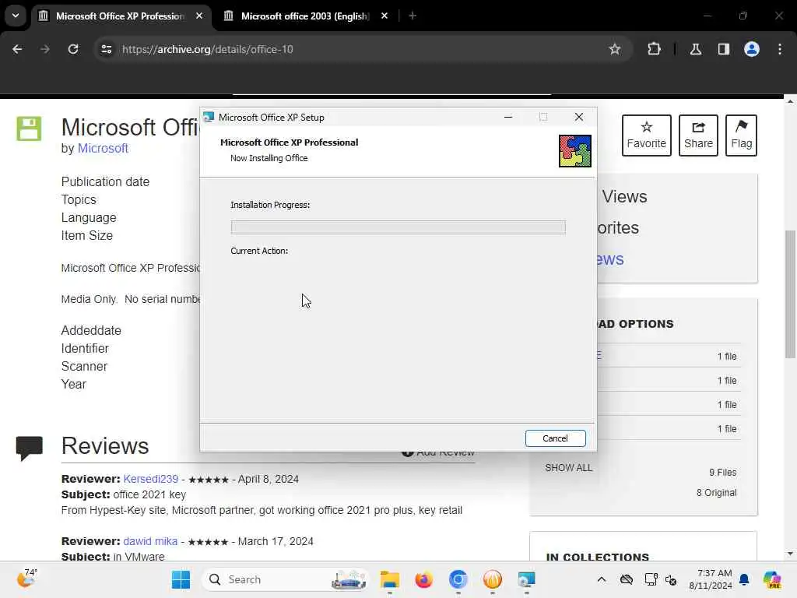The width and height of the screenshot is (797, 598).
Task: Open the Chromium browser taskbar icon
Action: (x=458, y=579)
